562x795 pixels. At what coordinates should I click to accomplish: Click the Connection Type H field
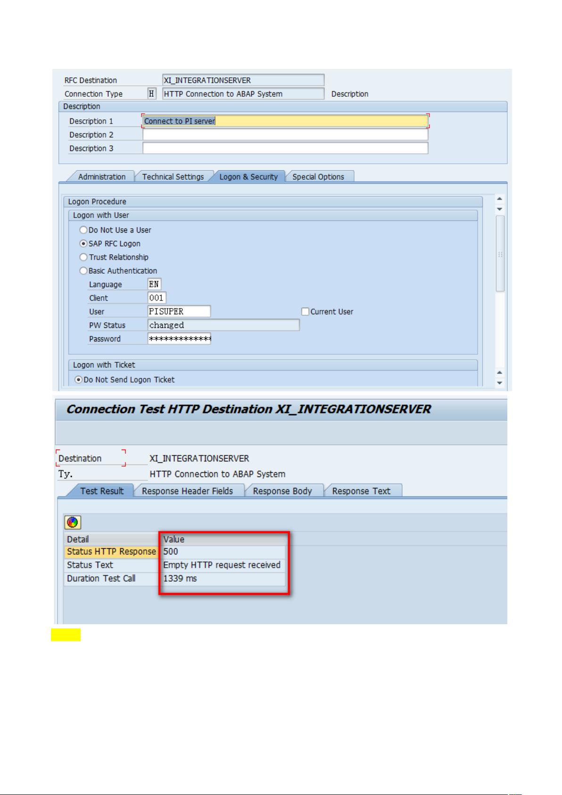coord(152,93)
